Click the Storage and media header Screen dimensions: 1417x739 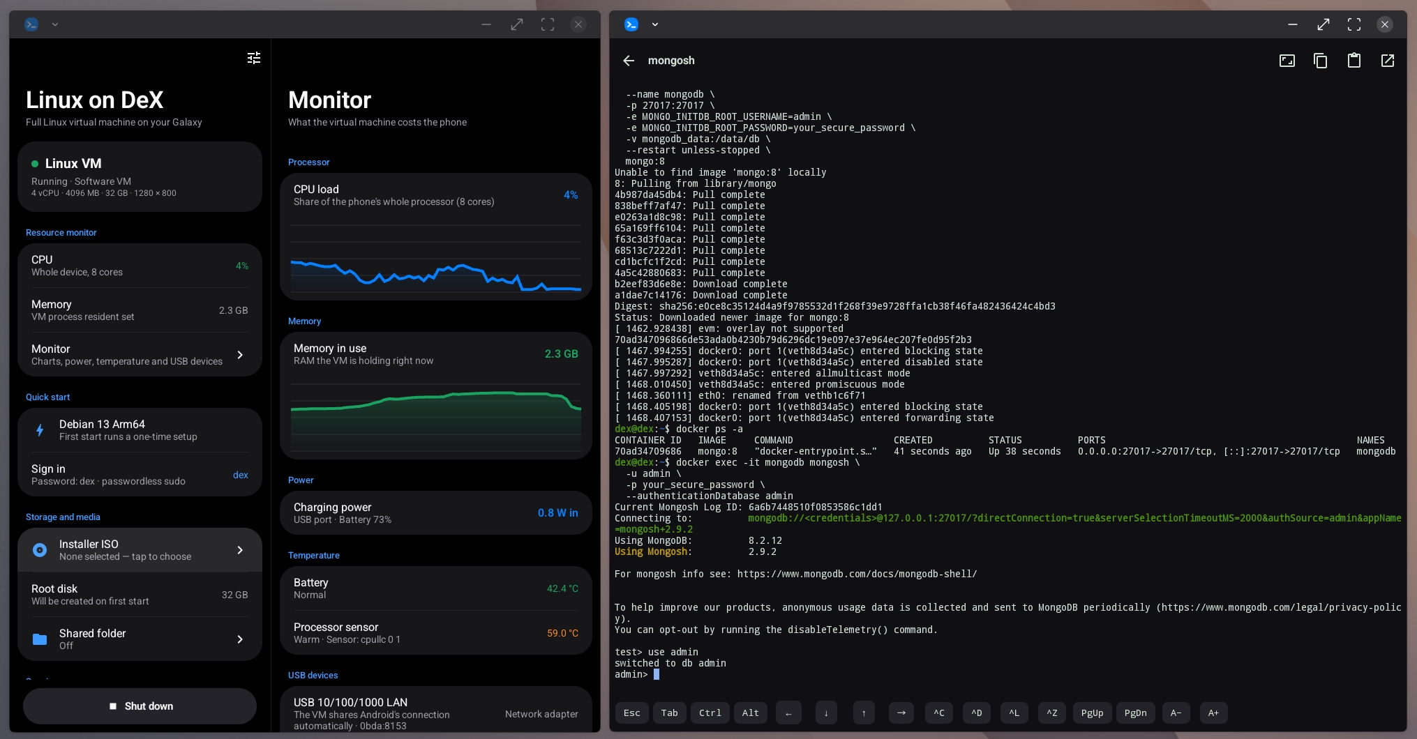pyautogui.click(x=63, y=517)
